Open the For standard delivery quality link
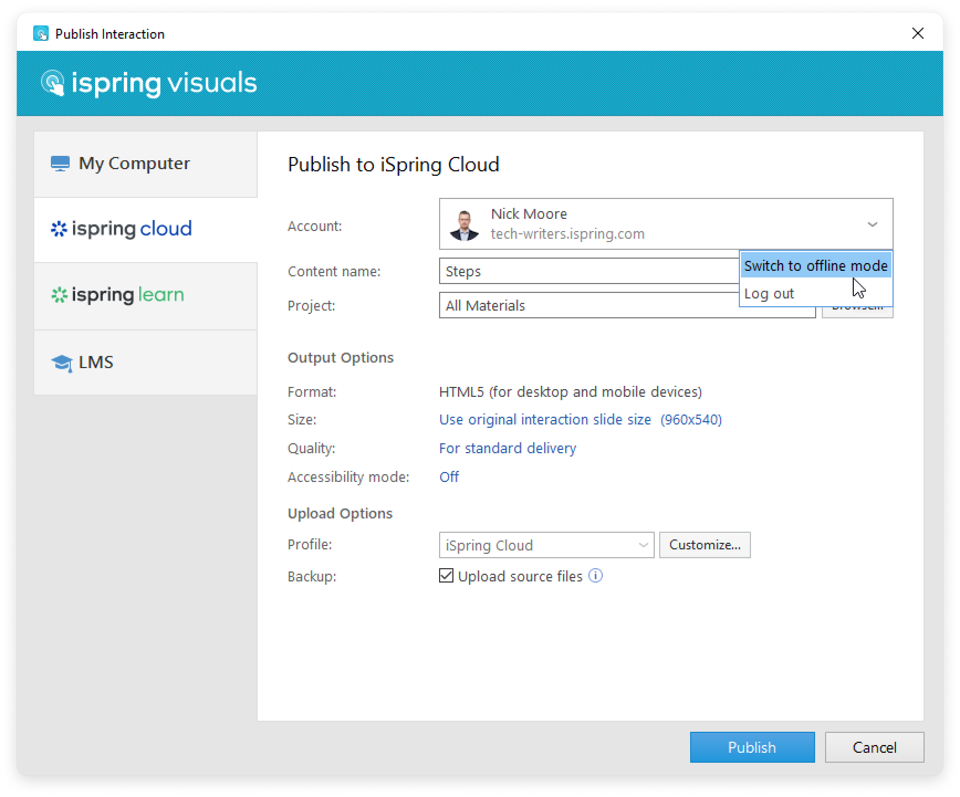Viewport: 960px width, 797px height. [507, 448]
